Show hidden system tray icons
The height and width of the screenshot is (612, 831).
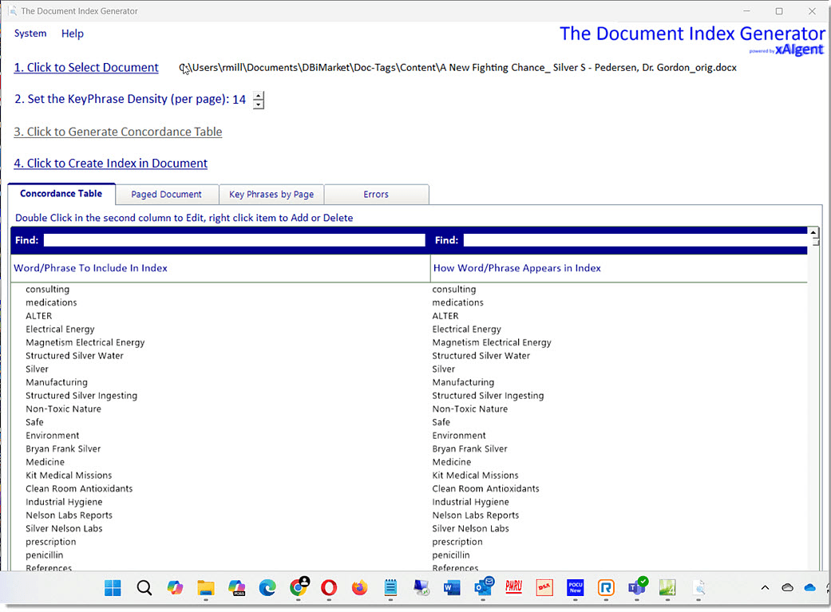coord(765,587)
